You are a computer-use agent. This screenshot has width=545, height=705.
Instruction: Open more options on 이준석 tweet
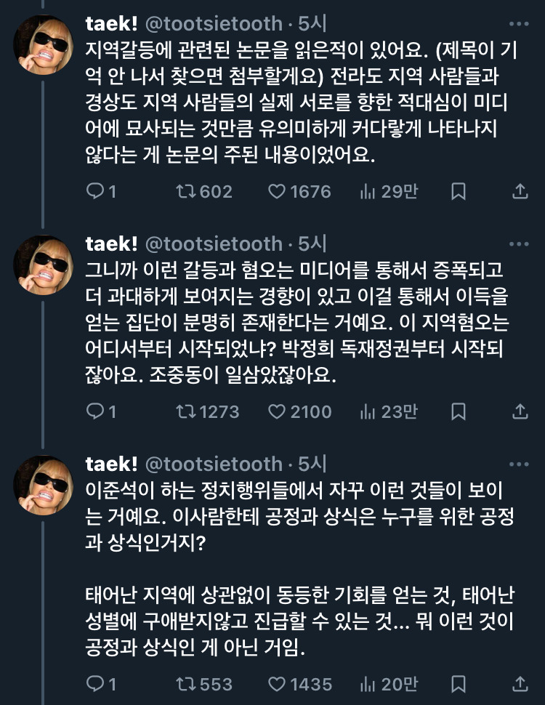tap(519, 464)
